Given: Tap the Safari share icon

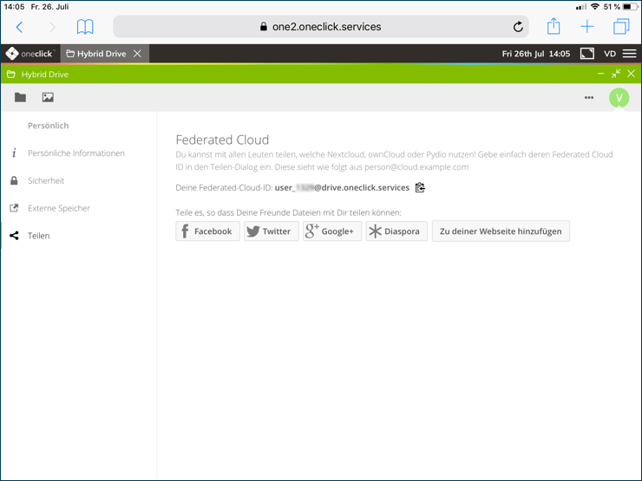Looking at the screenshot, I should (554, 26).
